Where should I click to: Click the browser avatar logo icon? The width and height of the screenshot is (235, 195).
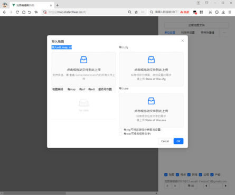point(5,5)
